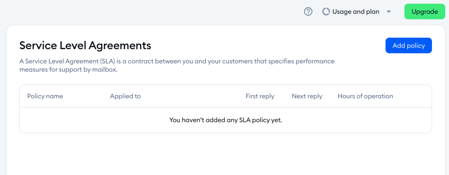Open the help question mark icon
The width and height of the screenshot is (449, 175).
(308, 12)
